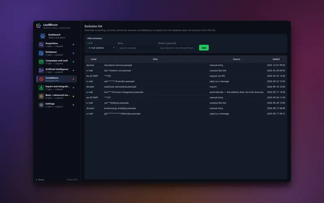Click the 2026-09-16 10:30 date cell

(276, 87)
